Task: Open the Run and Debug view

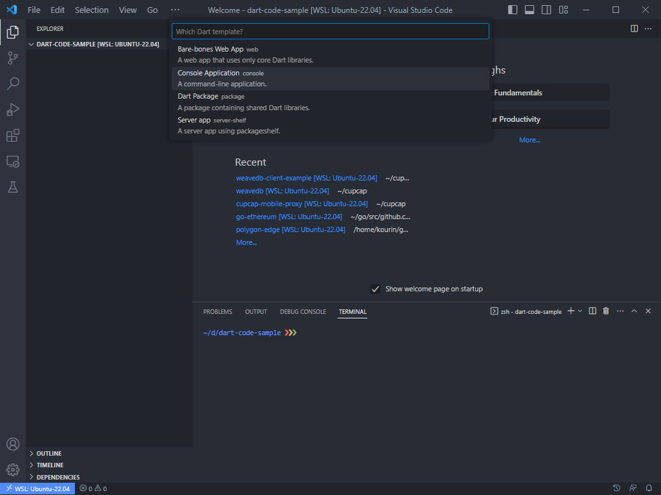Action: (13, 110)
